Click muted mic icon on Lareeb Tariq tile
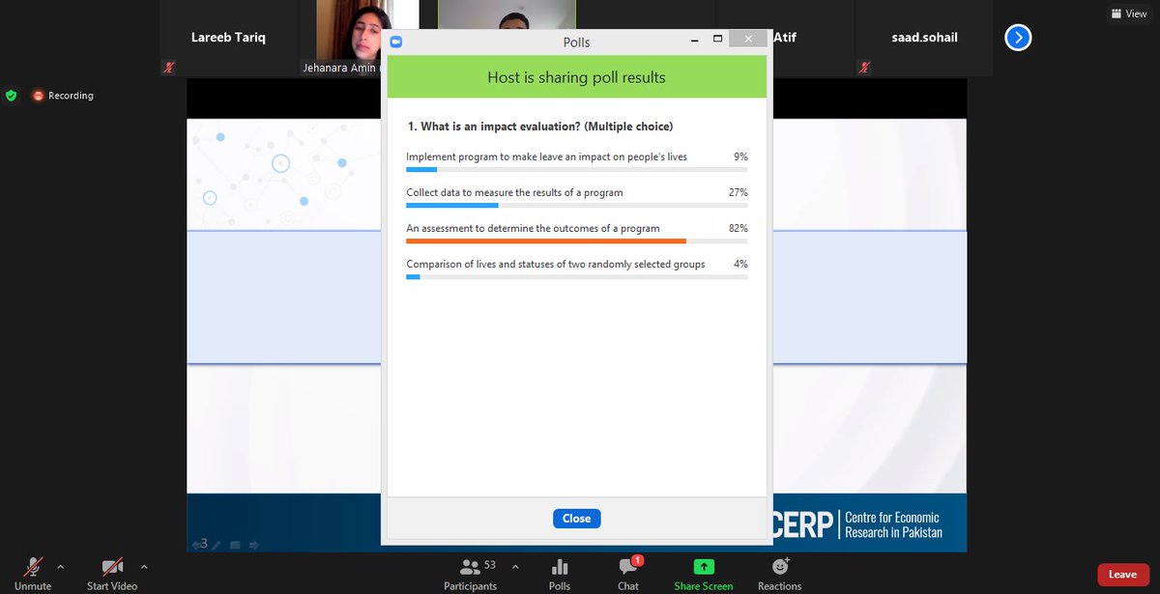 coord(170,68)
